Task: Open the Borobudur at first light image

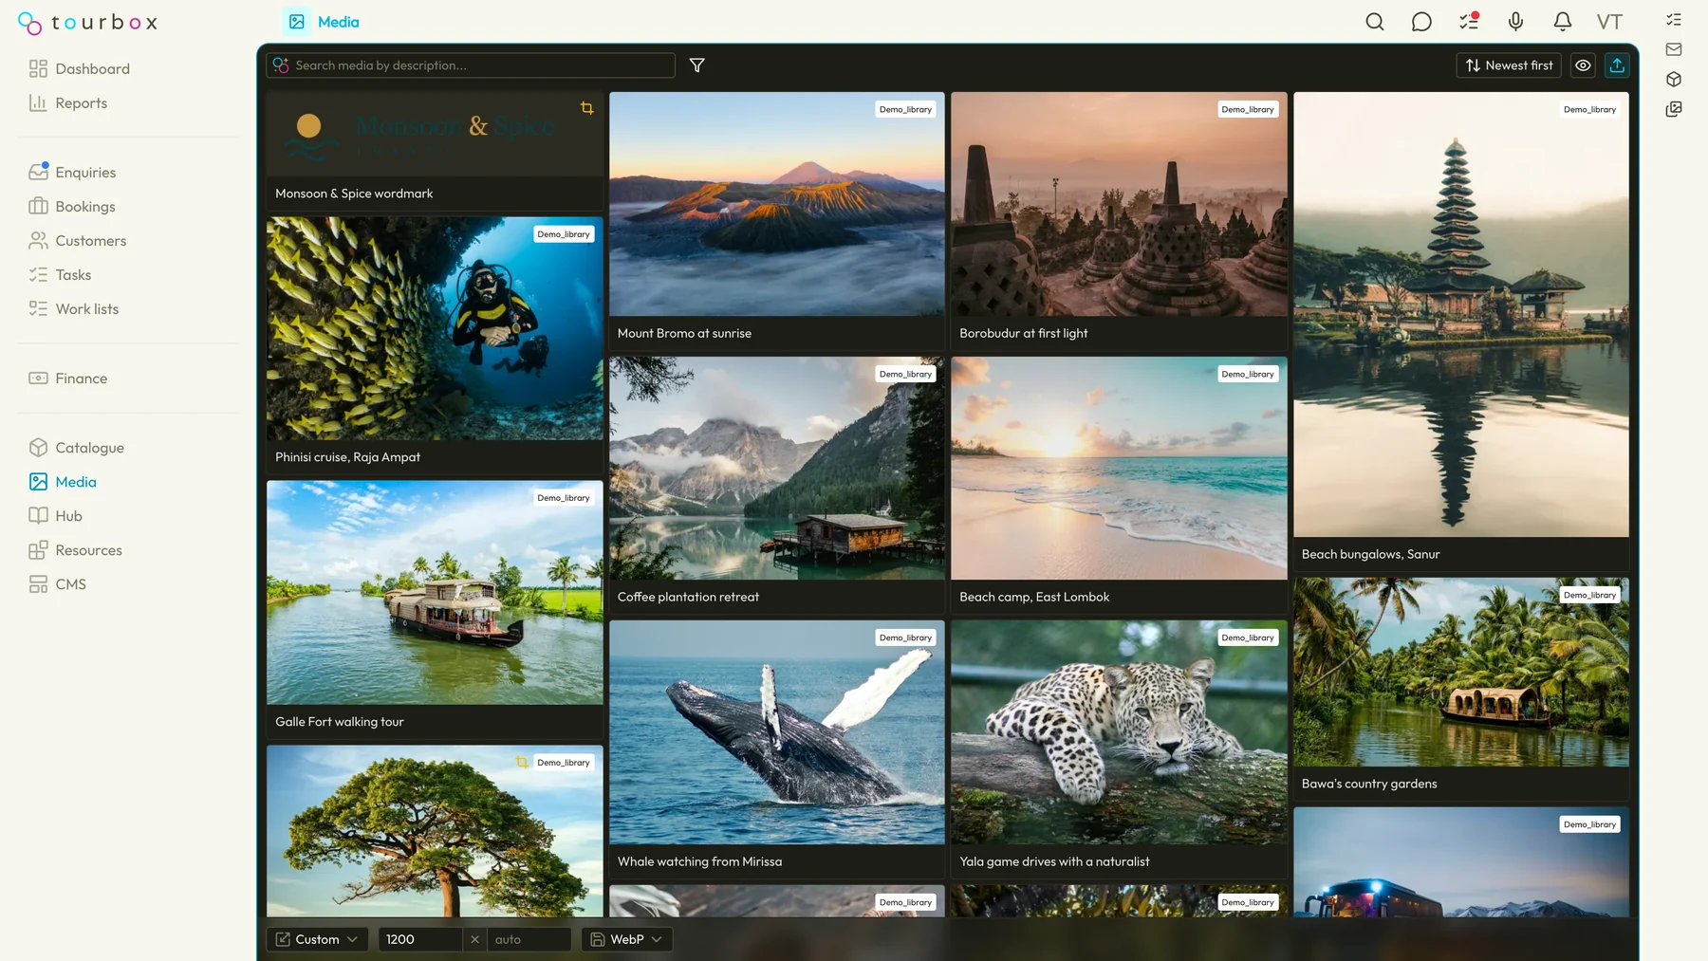Action: [x=1119, y=204]
